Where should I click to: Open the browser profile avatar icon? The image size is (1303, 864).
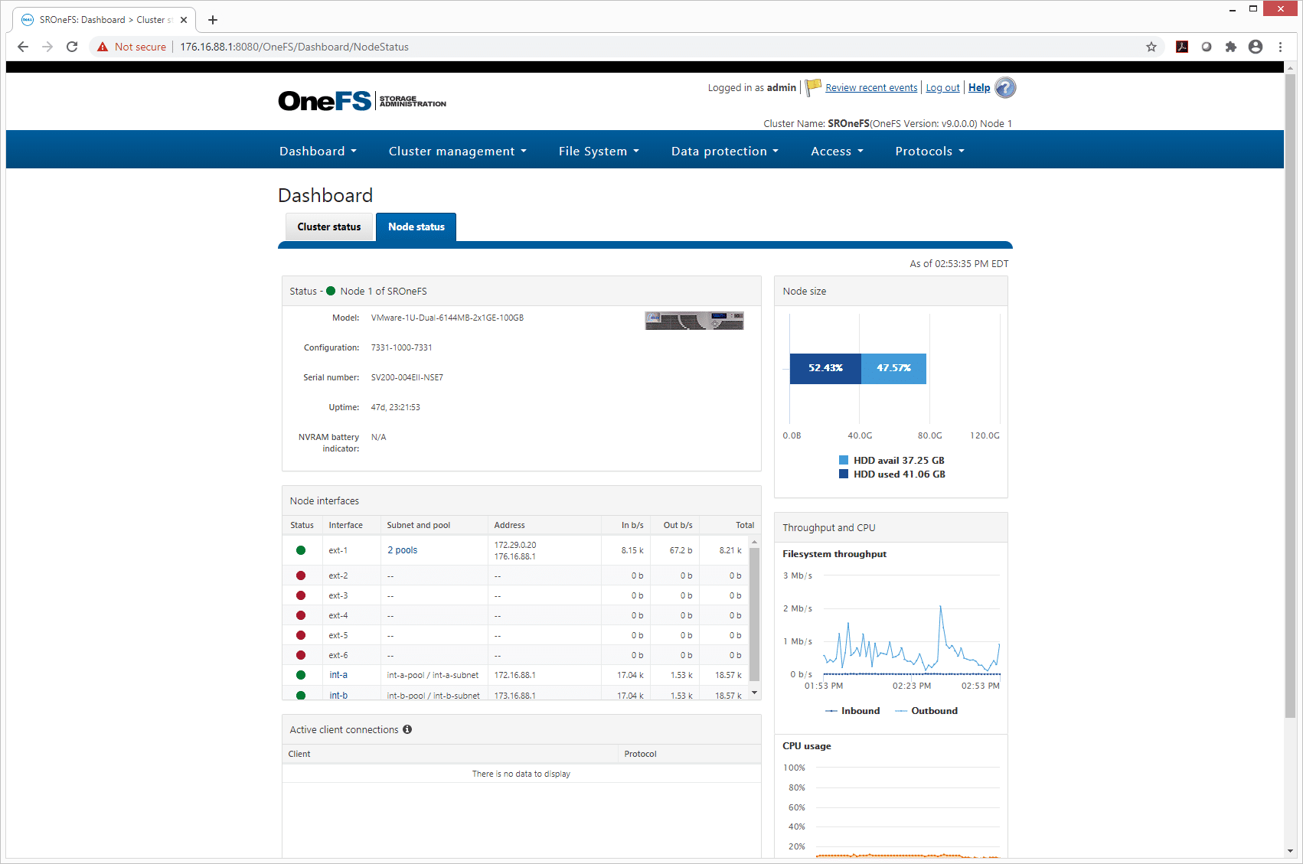pos(1256,47)
